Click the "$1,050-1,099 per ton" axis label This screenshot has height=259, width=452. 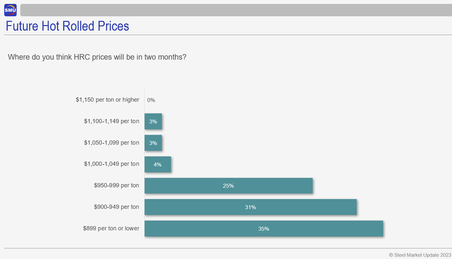tap(112, 143)
